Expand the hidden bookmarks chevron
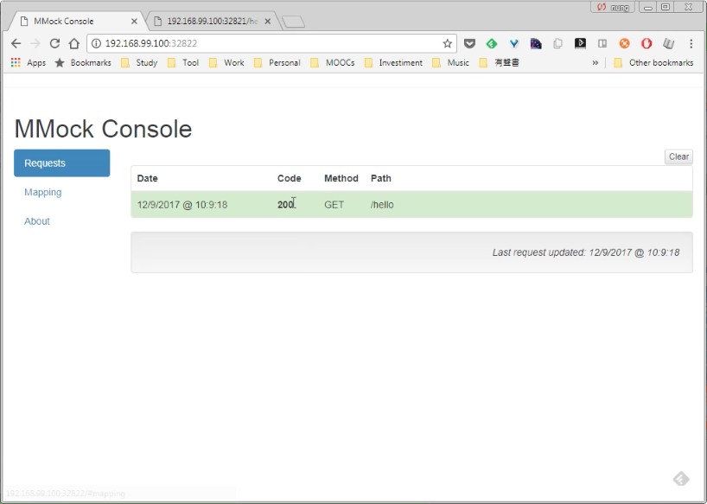The height and width of the screenshot is (504, 707). (x=596, y=62)
